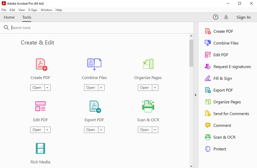The image size is (257, 168).
Task: Expand the Create PDF Open dropdown arrow
Action: [x=47, y=88]
